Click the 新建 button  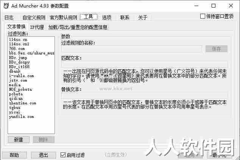(x=19, y=140)
